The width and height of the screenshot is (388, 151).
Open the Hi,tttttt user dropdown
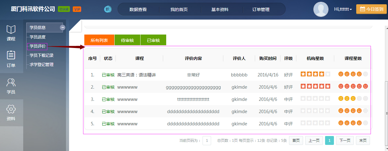click(343, 9)
